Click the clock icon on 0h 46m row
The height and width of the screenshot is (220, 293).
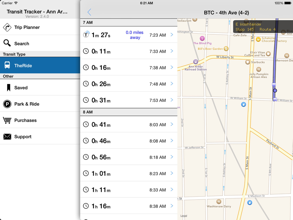click(86, 141)
